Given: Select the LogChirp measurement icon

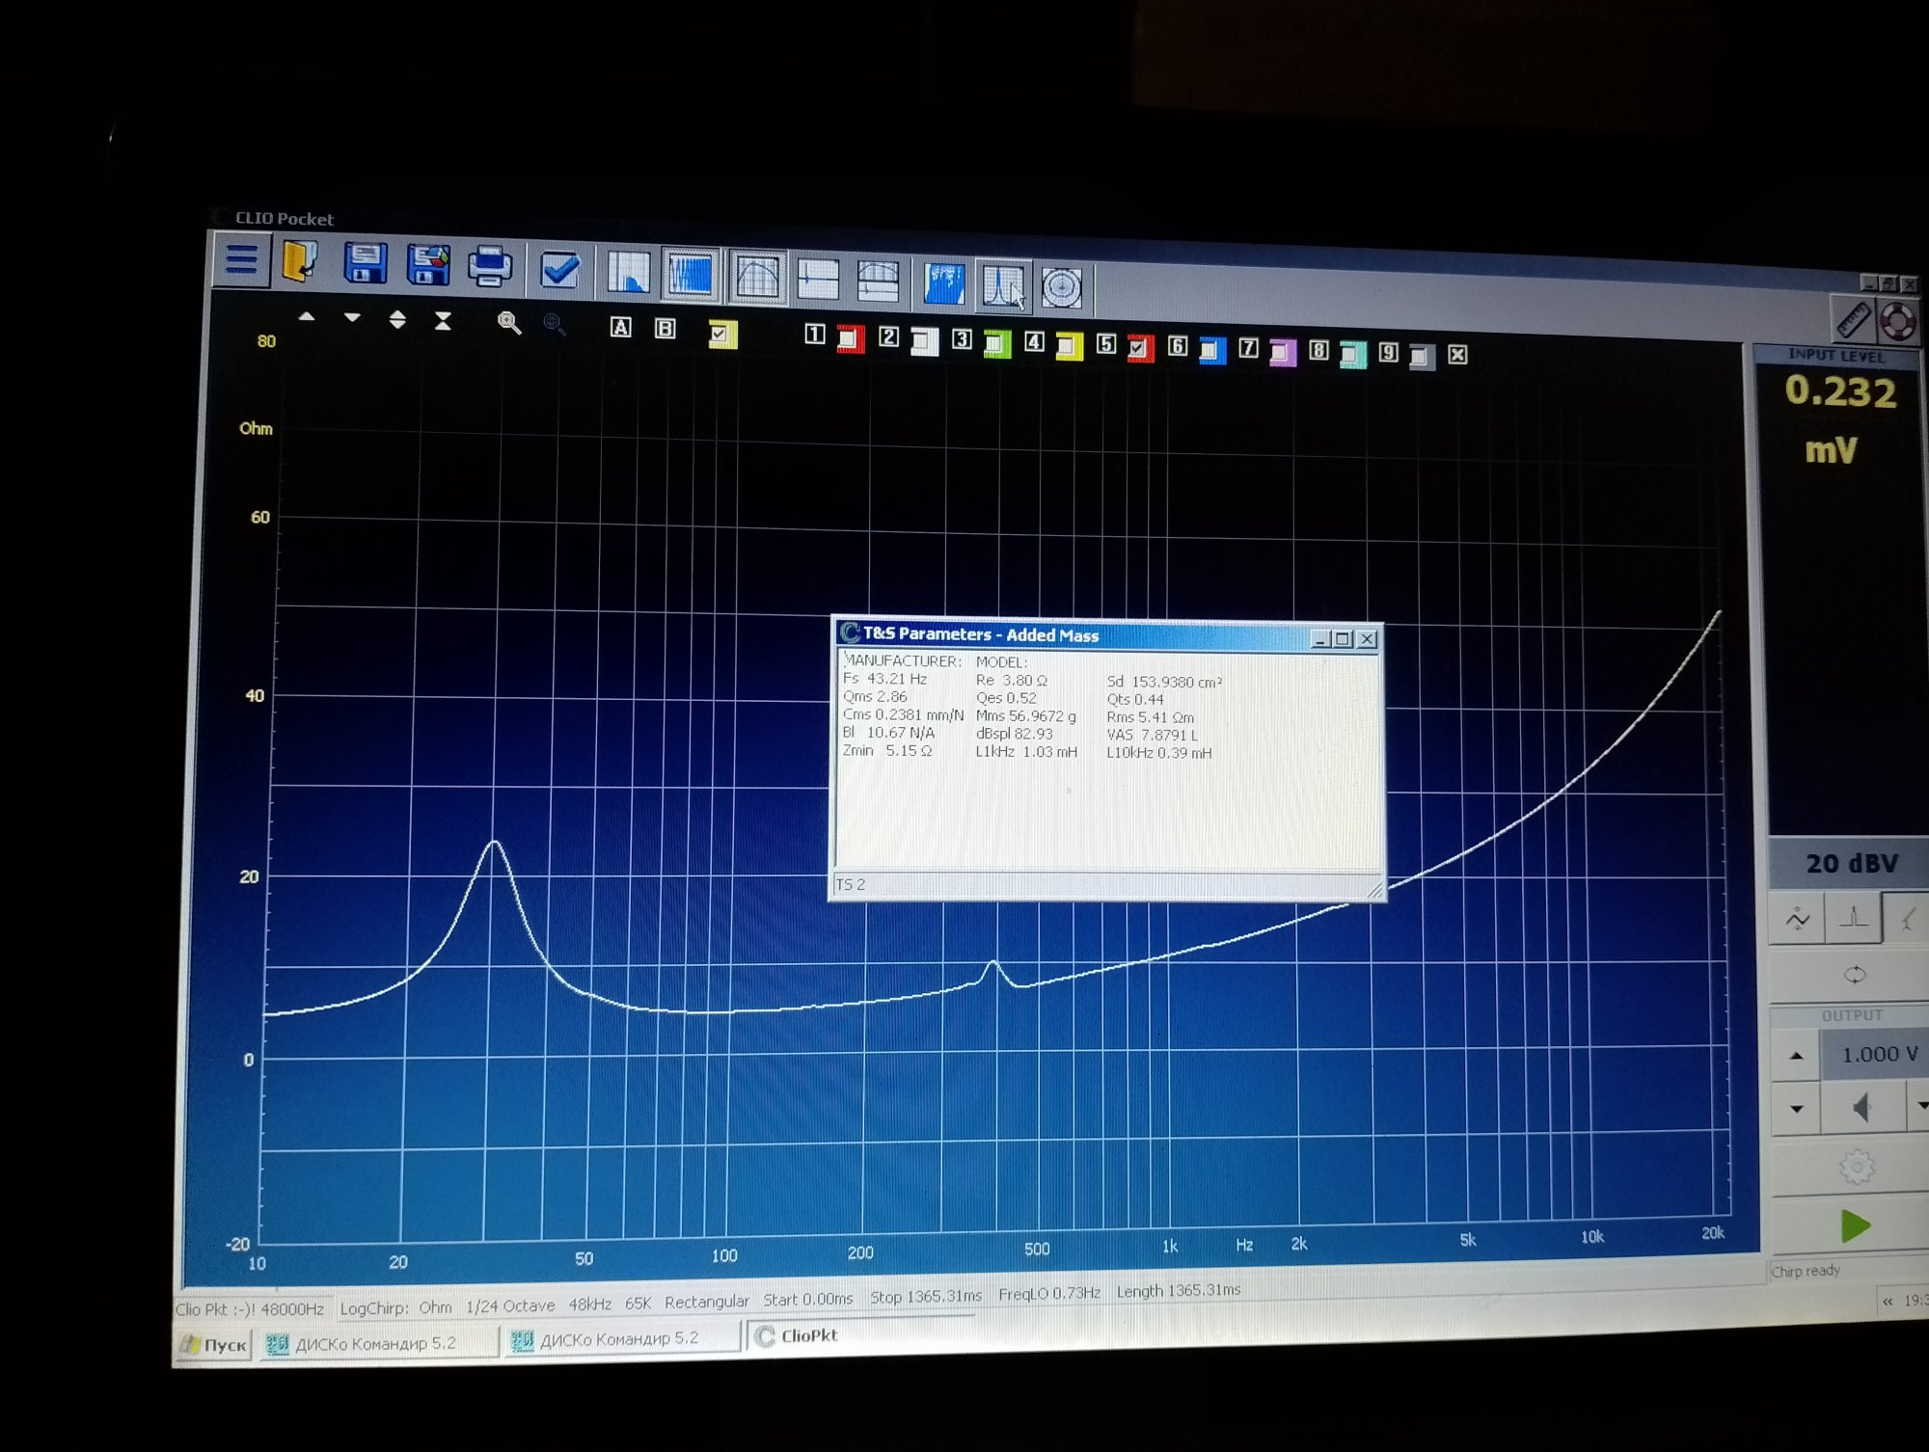Looking at the screenshot, I should click(691, 275).
